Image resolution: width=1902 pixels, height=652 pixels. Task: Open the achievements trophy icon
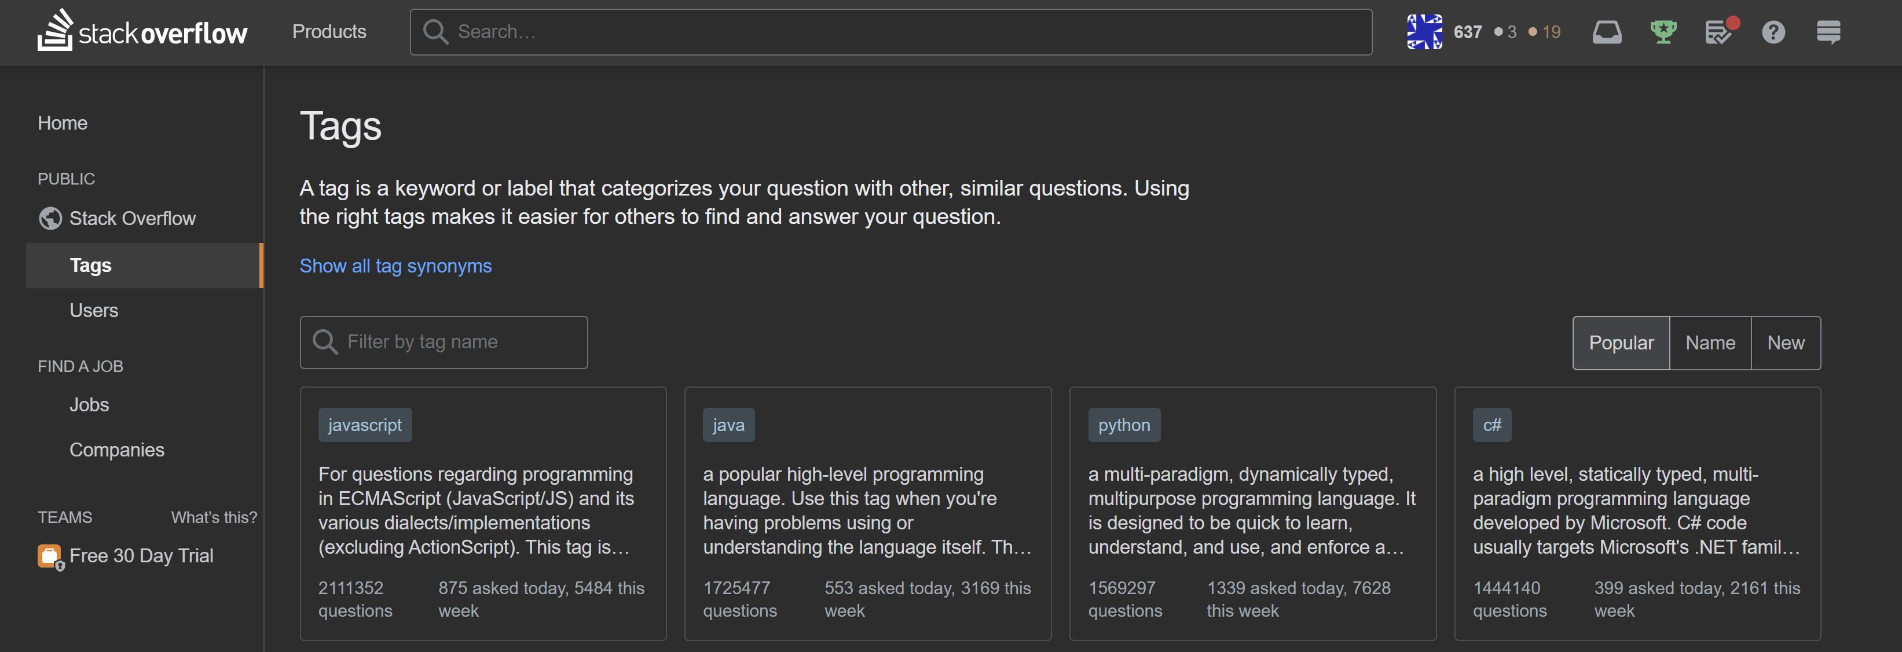point(1663,32)
